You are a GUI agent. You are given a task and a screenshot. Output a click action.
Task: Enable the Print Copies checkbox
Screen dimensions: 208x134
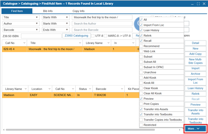point(141,104)
